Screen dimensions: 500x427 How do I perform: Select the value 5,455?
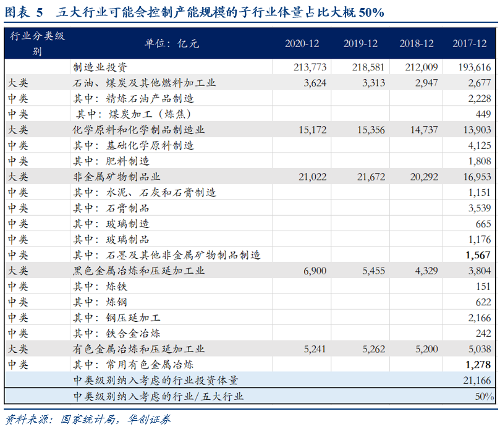(x=373, y=271)
